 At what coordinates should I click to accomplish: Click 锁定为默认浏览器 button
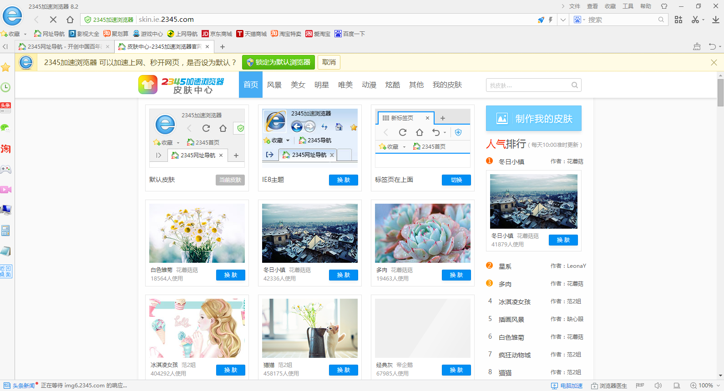[278, 62]
